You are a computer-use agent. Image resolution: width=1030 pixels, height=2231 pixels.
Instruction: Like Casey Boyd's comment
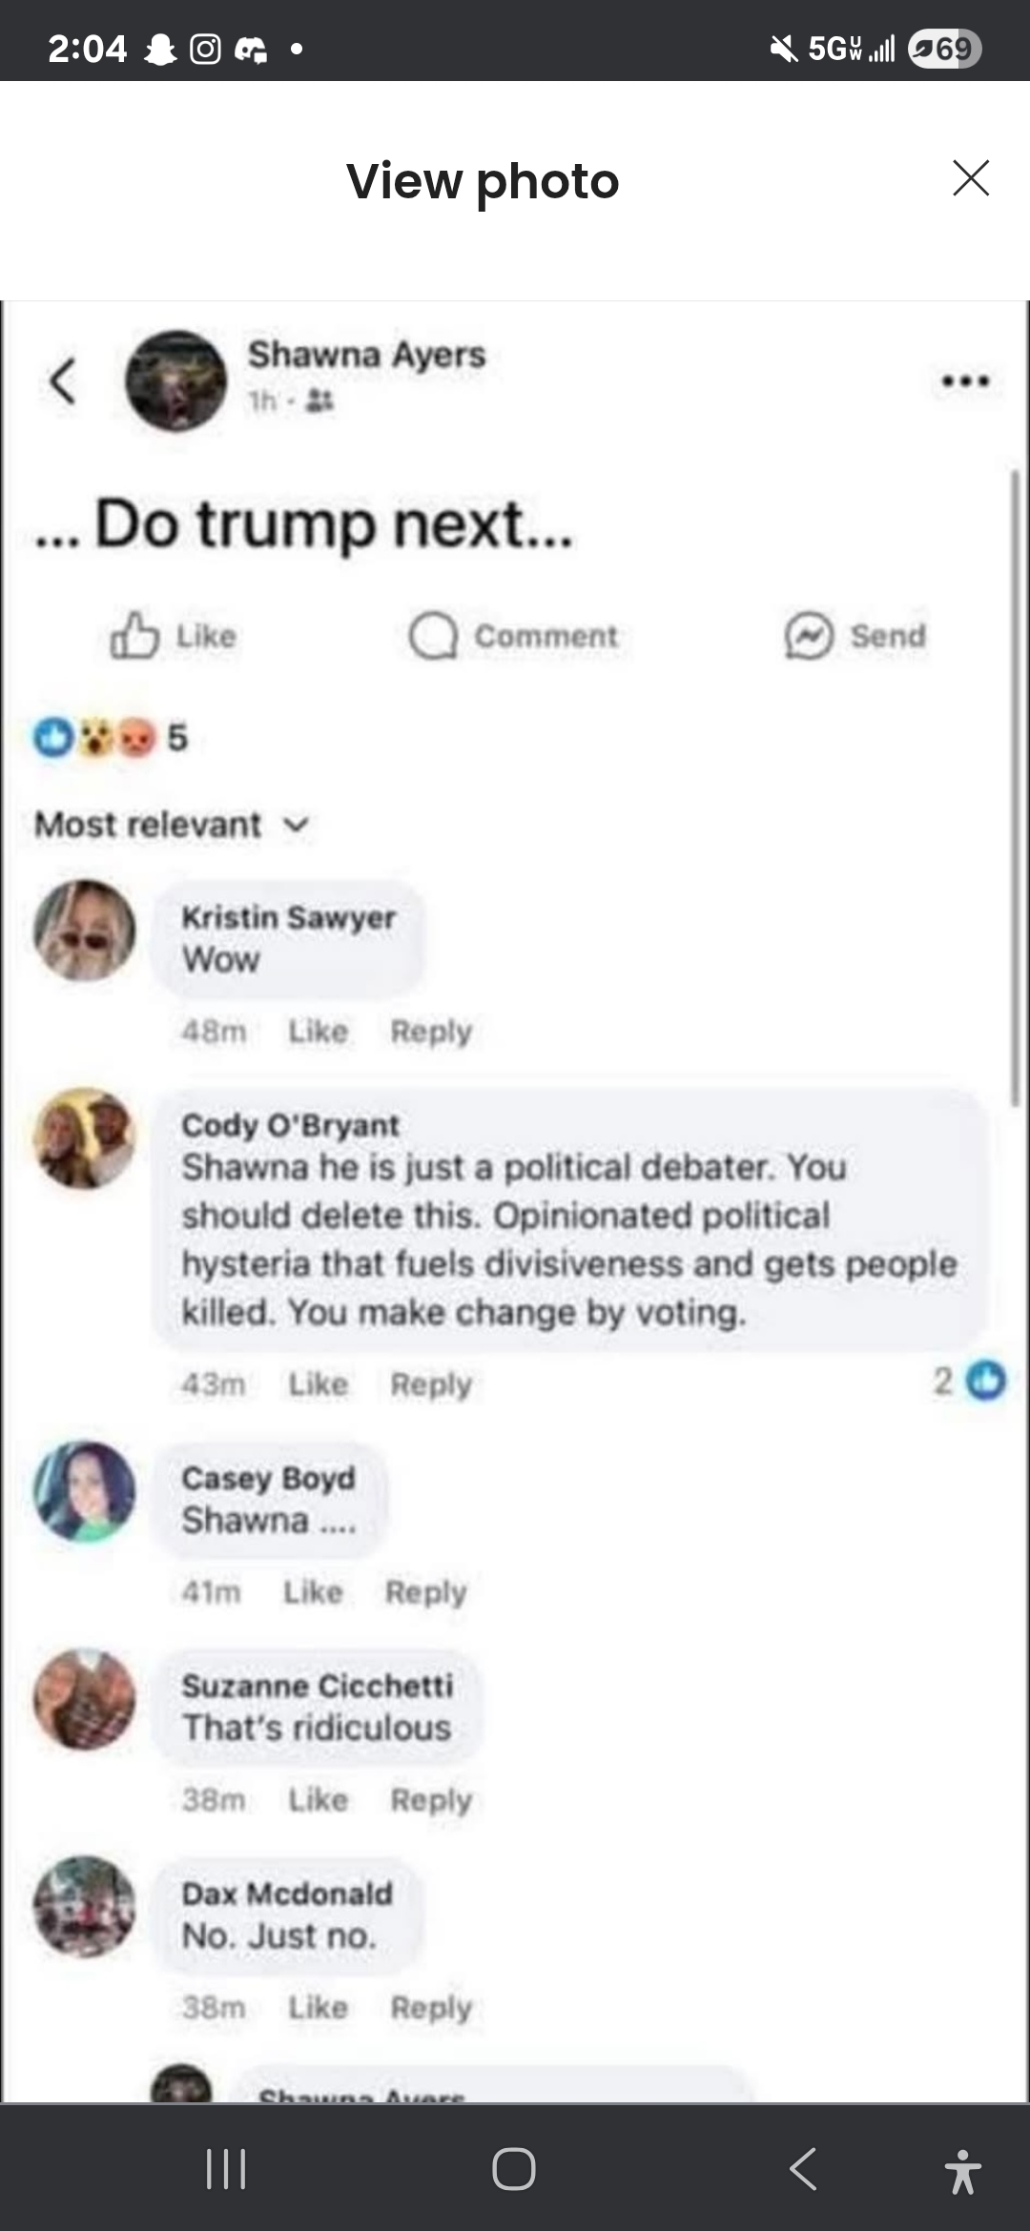tap(313, 1592)
